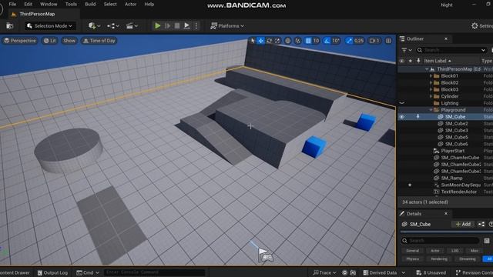Screen dimensions: 493x277
Task: Open the Build menu
Action: (90, 4)
